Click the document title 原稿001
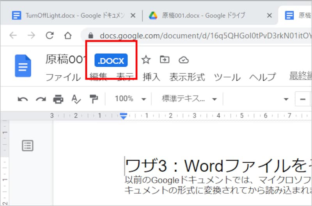Image resolution: width=312 pixels, height=206 pixels. coord(66,59)
